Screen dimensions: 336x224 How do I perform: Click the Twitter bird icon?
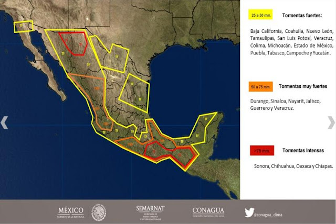pos(249,212)
